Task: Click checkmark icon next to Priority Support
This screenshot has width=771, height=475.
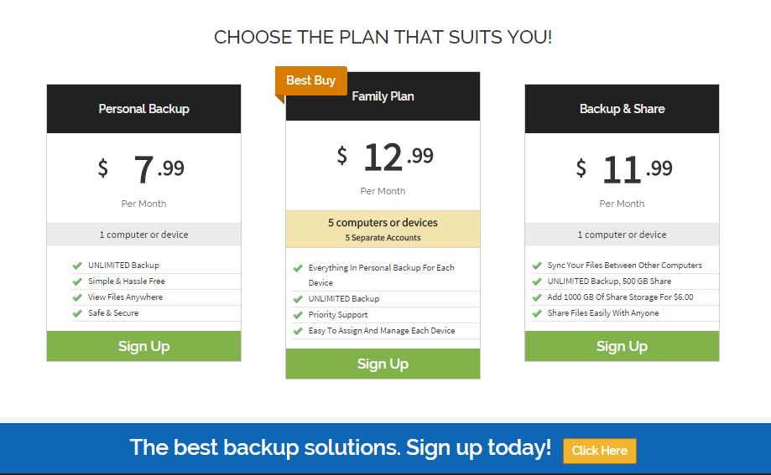Action: [298, 315]
